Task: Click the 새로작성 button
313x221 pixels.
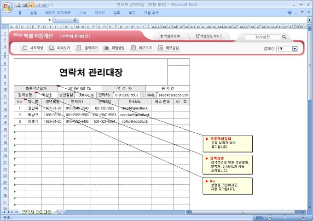Action: [33, 48]
